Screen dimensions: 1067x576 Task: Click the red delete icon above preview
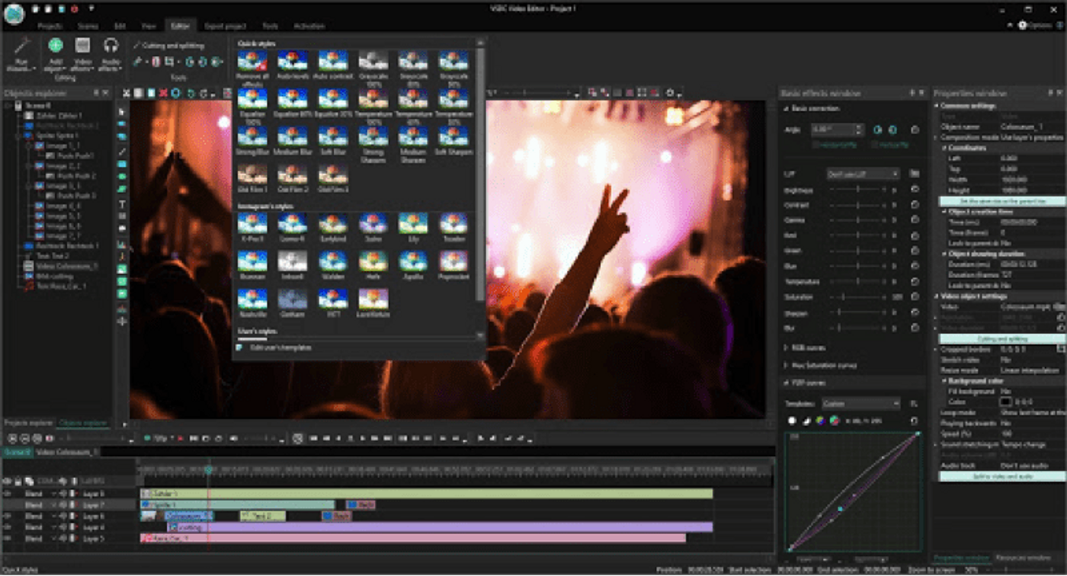tap(163, 93)
